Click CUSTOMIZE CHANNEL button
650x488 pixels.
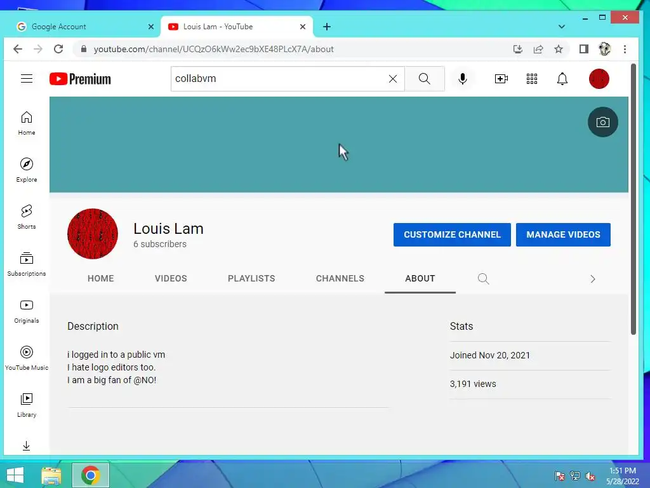click(452, 234)
